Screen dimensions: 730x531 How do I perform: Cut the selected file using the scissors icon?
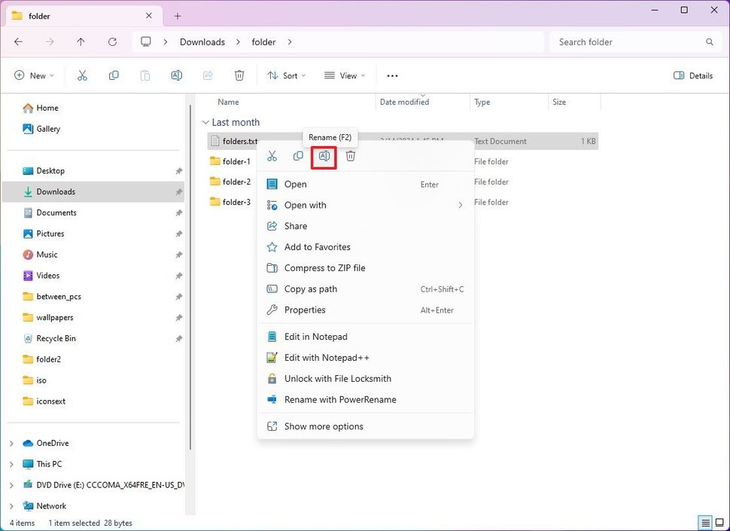pyautogui.click(x=83, y=75)
